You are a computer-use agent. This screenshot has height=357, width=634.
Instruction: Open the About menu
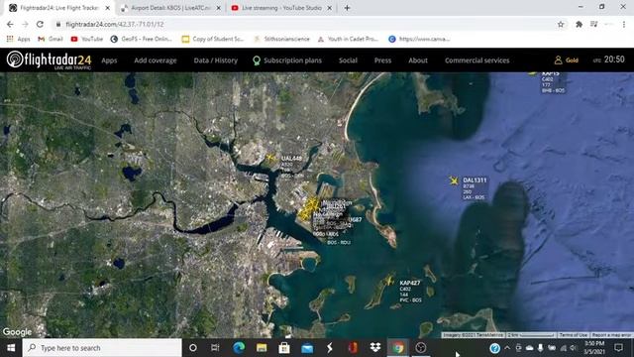pyautogui.click(x=418, y=60)
